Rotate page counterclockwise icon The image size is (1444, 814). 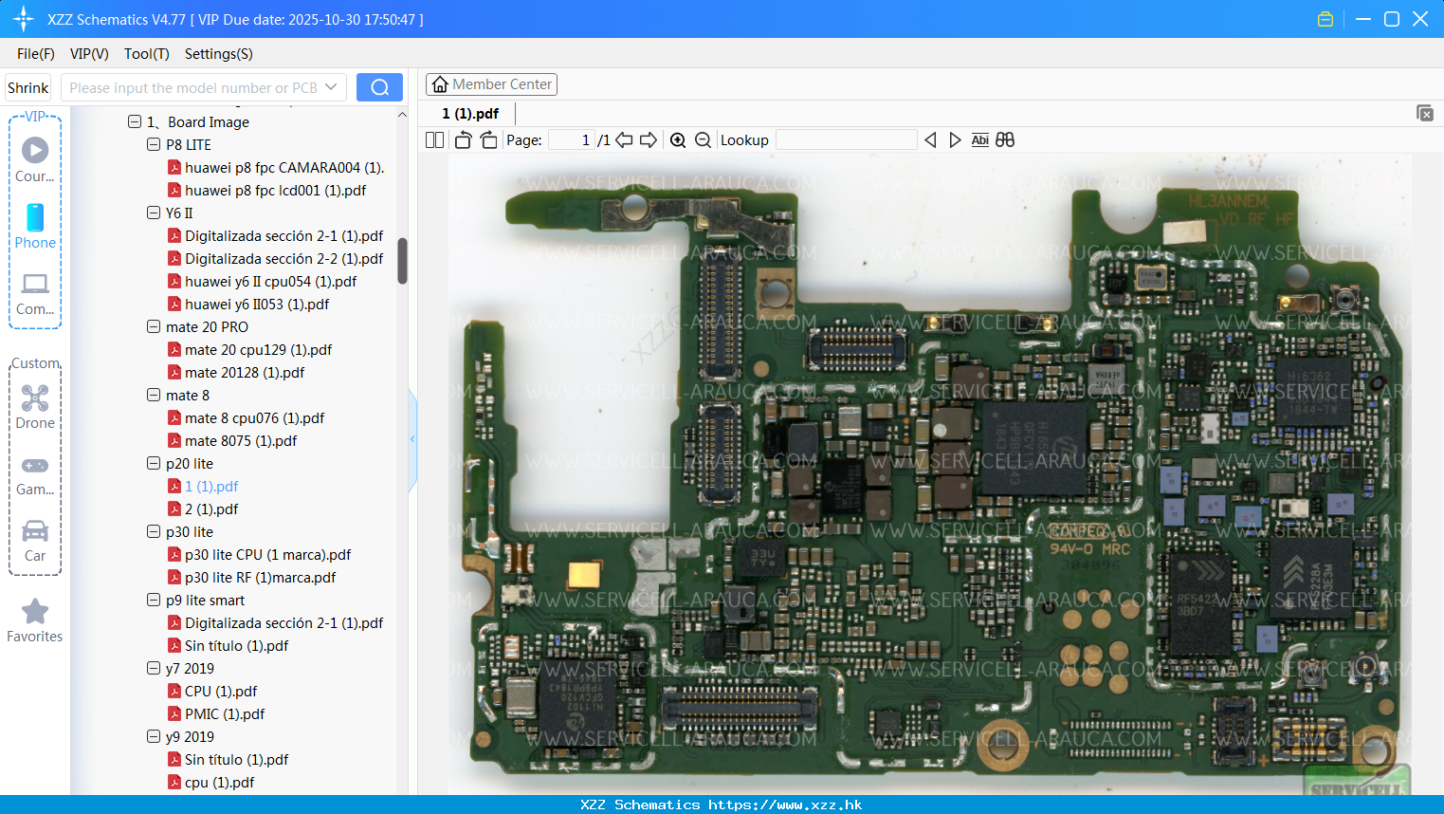(463, 140)
